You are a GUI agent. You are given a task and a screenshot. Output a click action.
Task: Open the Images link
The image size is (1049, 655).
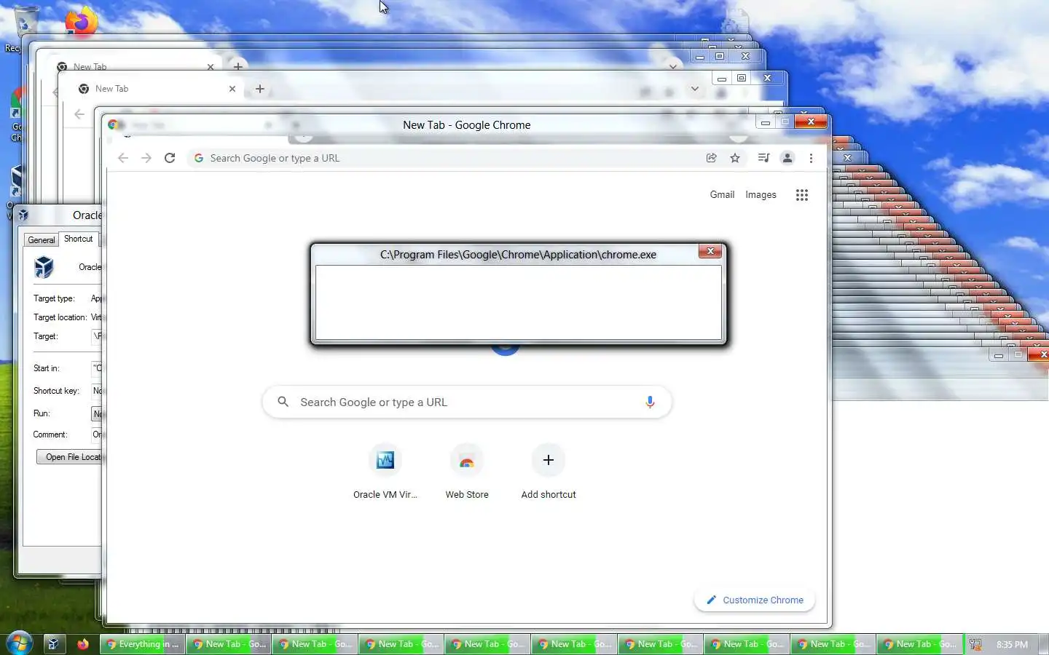[x=761, y=194]
